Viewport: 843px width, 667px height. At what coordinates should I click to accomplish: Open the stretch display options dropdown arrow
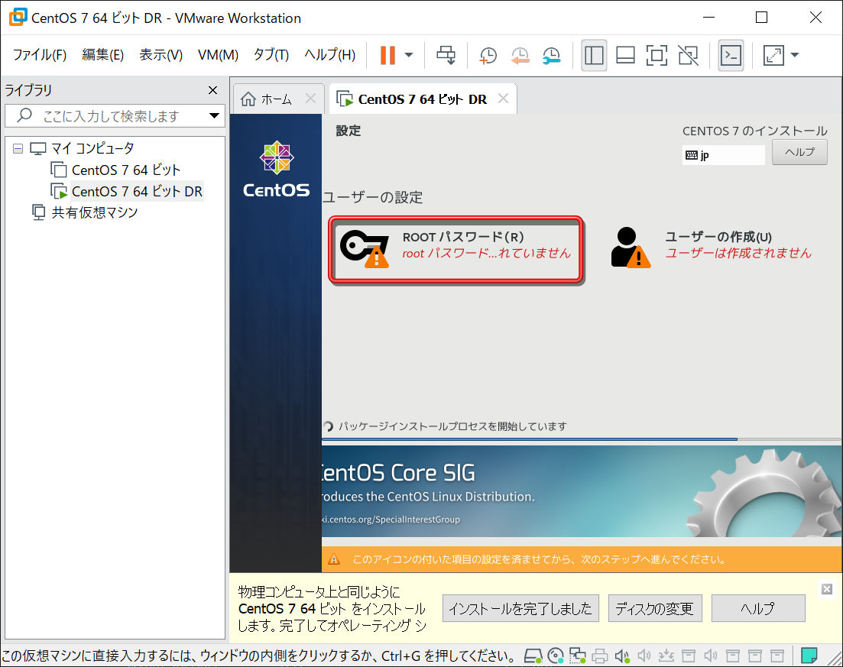[x=795, y=55]
